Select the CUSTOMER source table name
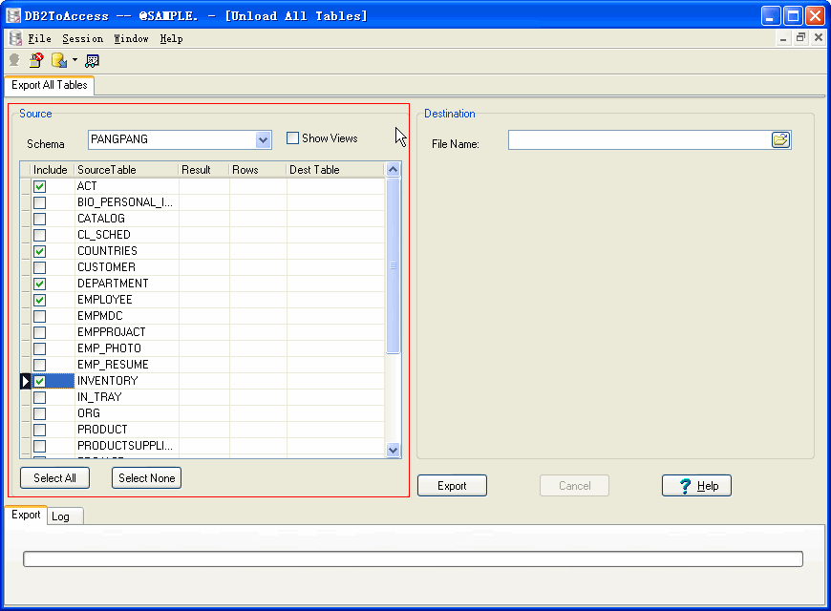This screenshot has height=611, width=831. pos(107,267)
